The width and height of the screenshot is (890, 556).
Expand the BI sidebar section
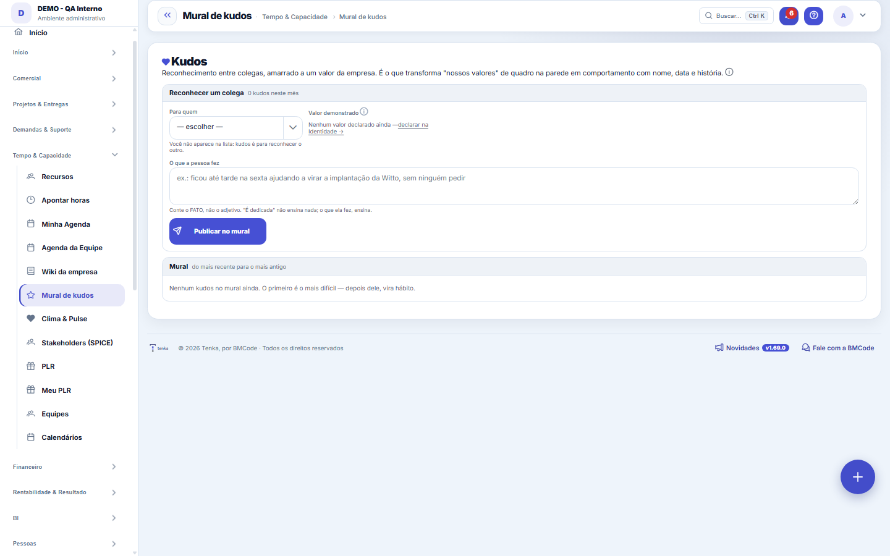click(65, 518)
